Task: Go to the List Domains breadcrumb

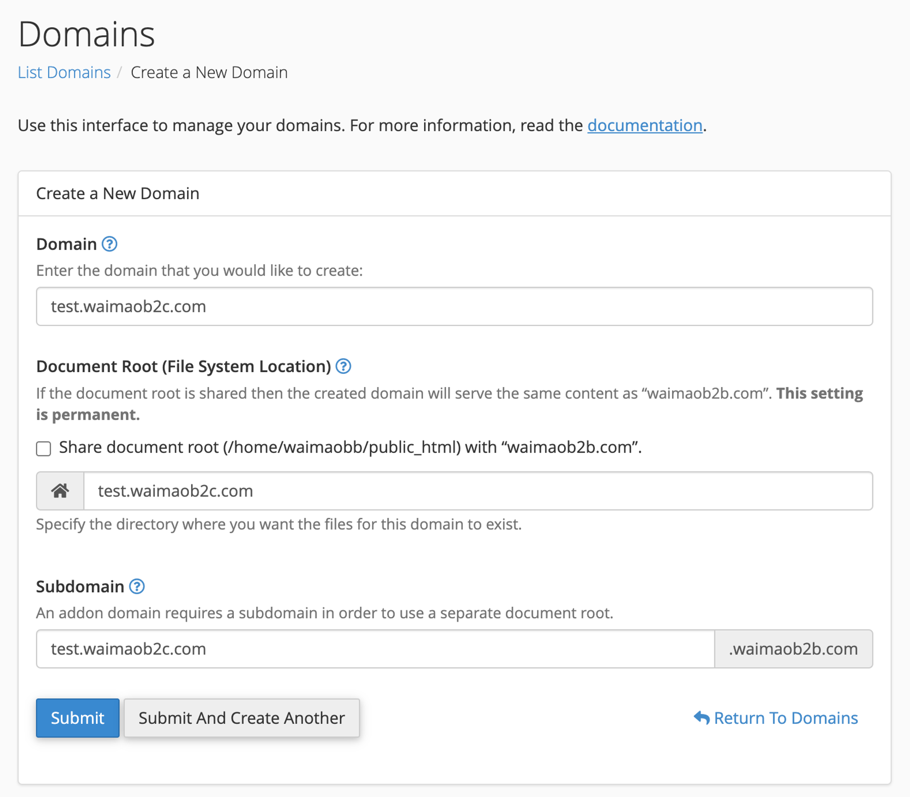Action: point(64,72)
